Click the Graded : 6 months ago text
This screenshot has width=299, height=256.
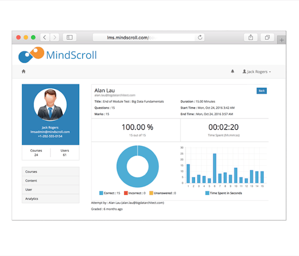pos(107,209)
